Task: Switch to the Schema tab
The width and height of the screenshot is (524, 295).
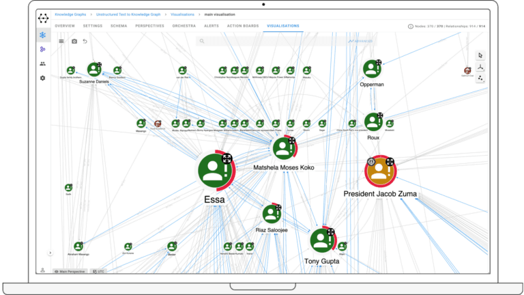Action: (x=119, y=25)
